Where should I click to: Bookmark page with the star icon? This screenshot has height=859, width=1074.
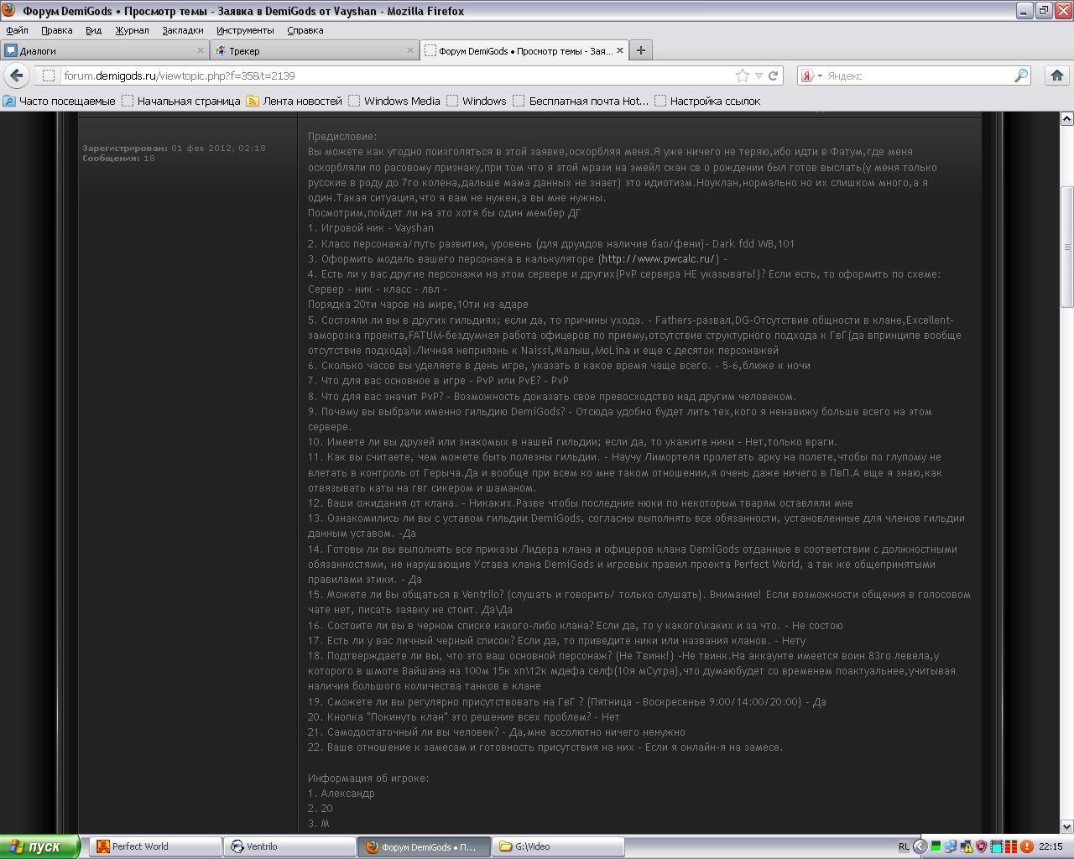743,75
